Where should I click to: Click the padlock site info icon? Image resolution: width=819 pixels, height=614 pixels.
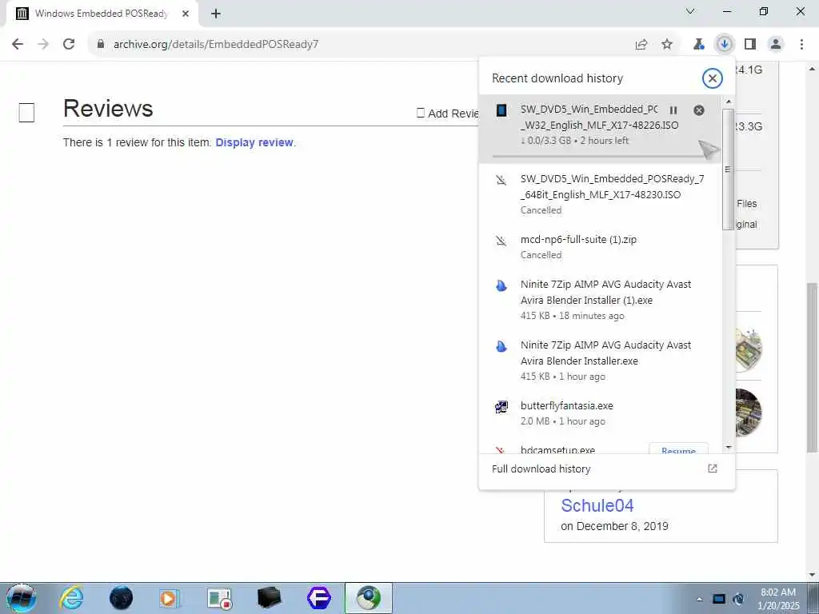pyautogui.click(x=100, y=44)
